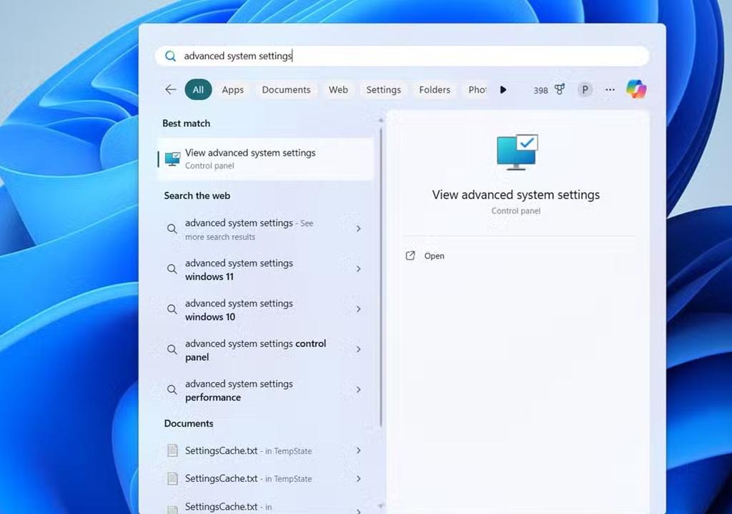This screenshot has height=514, width=732.
Task: Open Copilot from the search window
Action: pyautogui.click(x=635, y=89)
